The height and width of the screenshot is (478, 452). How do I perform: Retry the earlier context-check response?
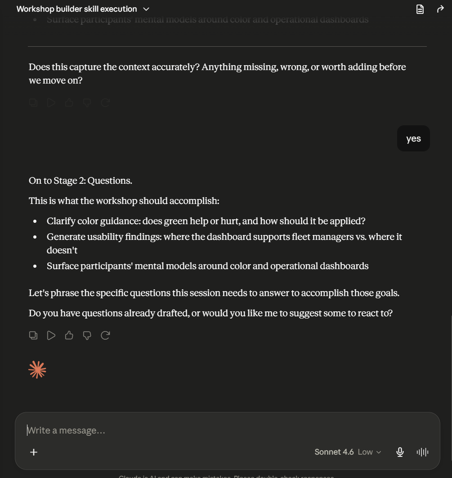pyautogui.click(x=105, y=102)
